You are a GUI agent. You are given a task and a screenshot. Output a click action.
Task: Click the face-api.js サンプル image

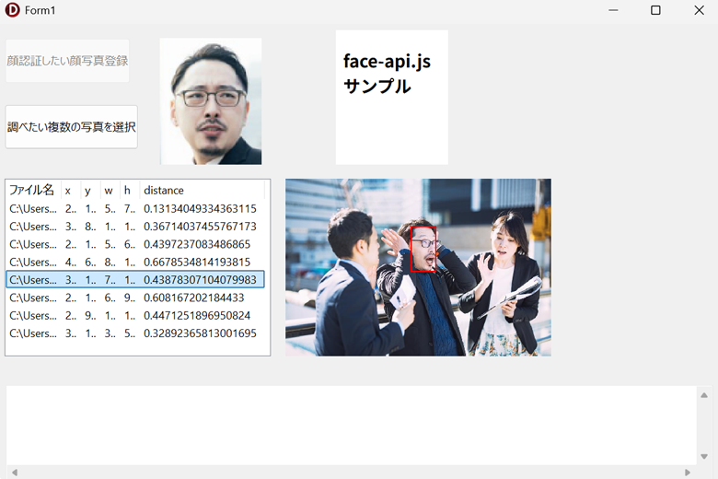click(392, 97)
